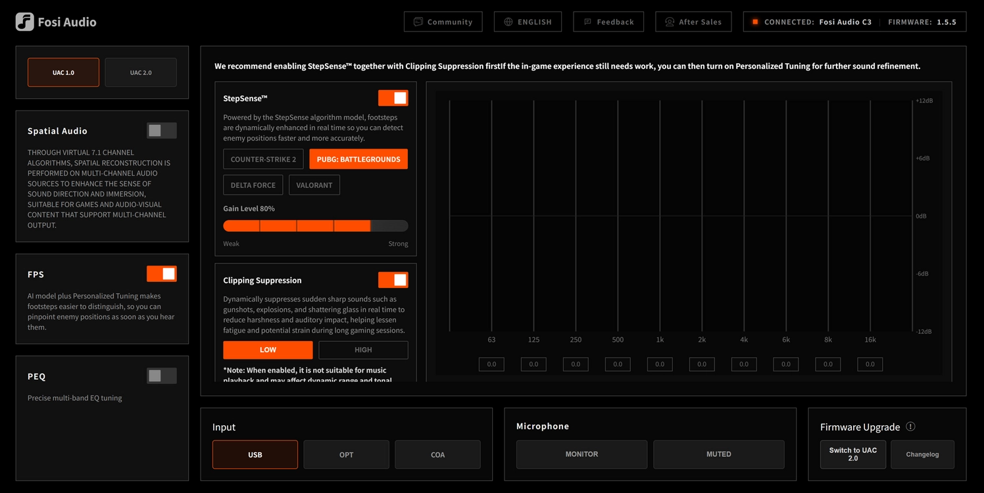This screenshot has height=493, width=984.
Task: Click the "-12dB" axis label
Action: (924, 331)
